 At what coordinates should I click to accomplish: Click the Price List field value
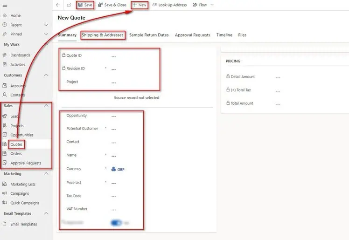point(114,183)
